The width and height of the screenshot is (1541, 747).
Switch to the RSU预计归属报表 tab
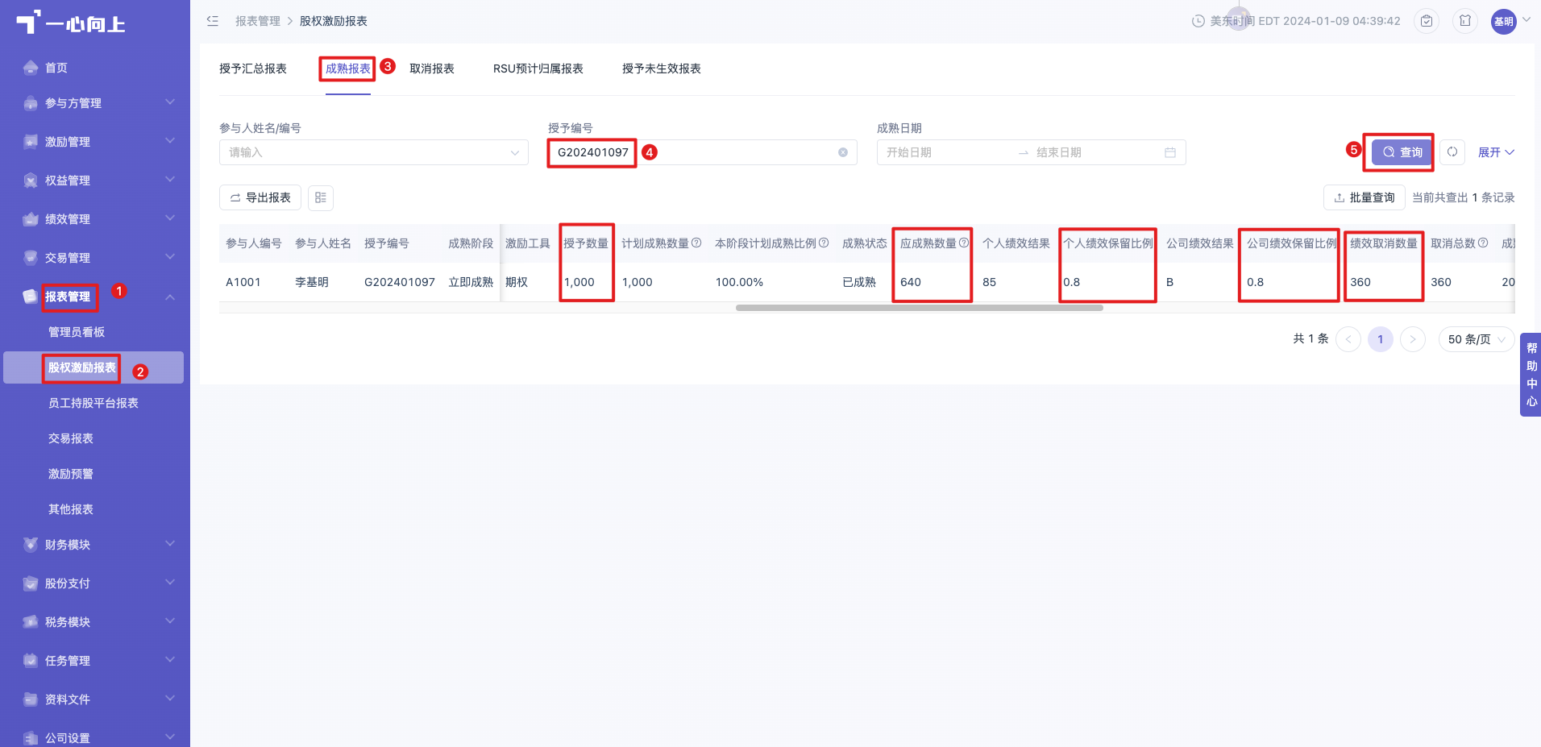(538, 68)
